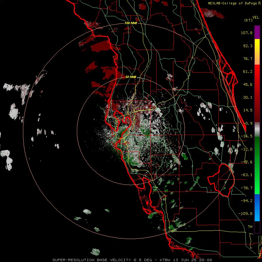Select the -63.1 scale value
The image size is (262, 262).
[x=247, y=175]
